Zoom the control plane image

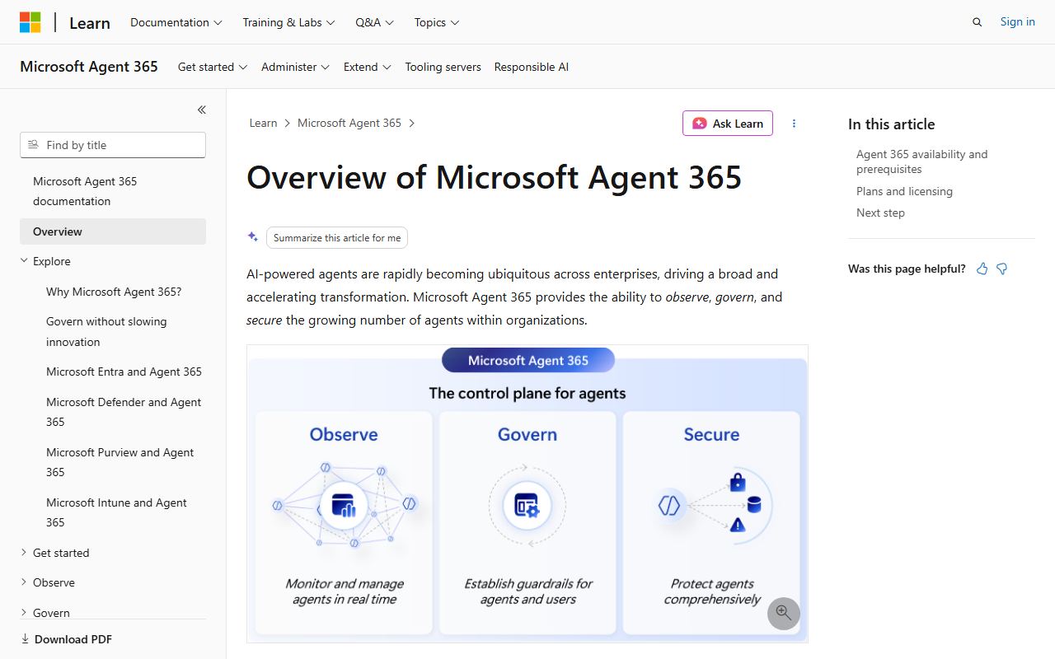click(x=783, y=614)
